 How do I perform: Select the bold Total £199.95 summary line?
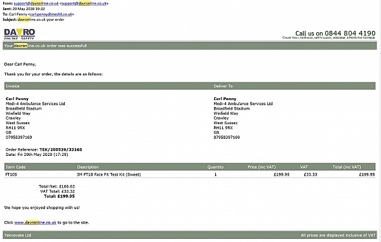pos(59,196)
